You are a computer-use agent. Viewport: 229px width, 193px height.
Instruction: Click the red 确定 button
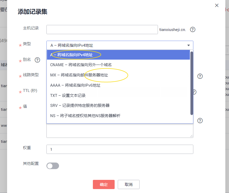click(x=104, y=185)
